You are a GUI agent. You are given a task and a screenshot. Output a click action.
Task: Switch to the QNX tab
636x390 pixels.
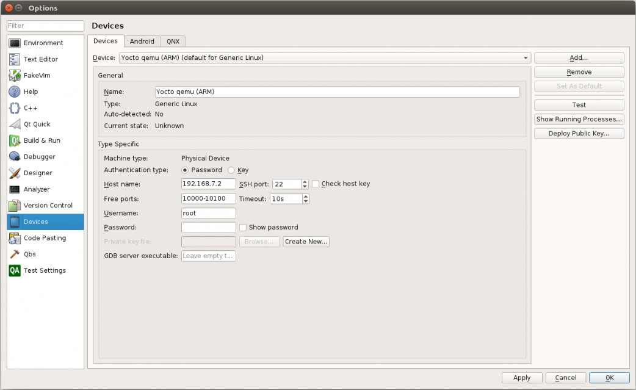pyautogui.click(x=173, y=42)
